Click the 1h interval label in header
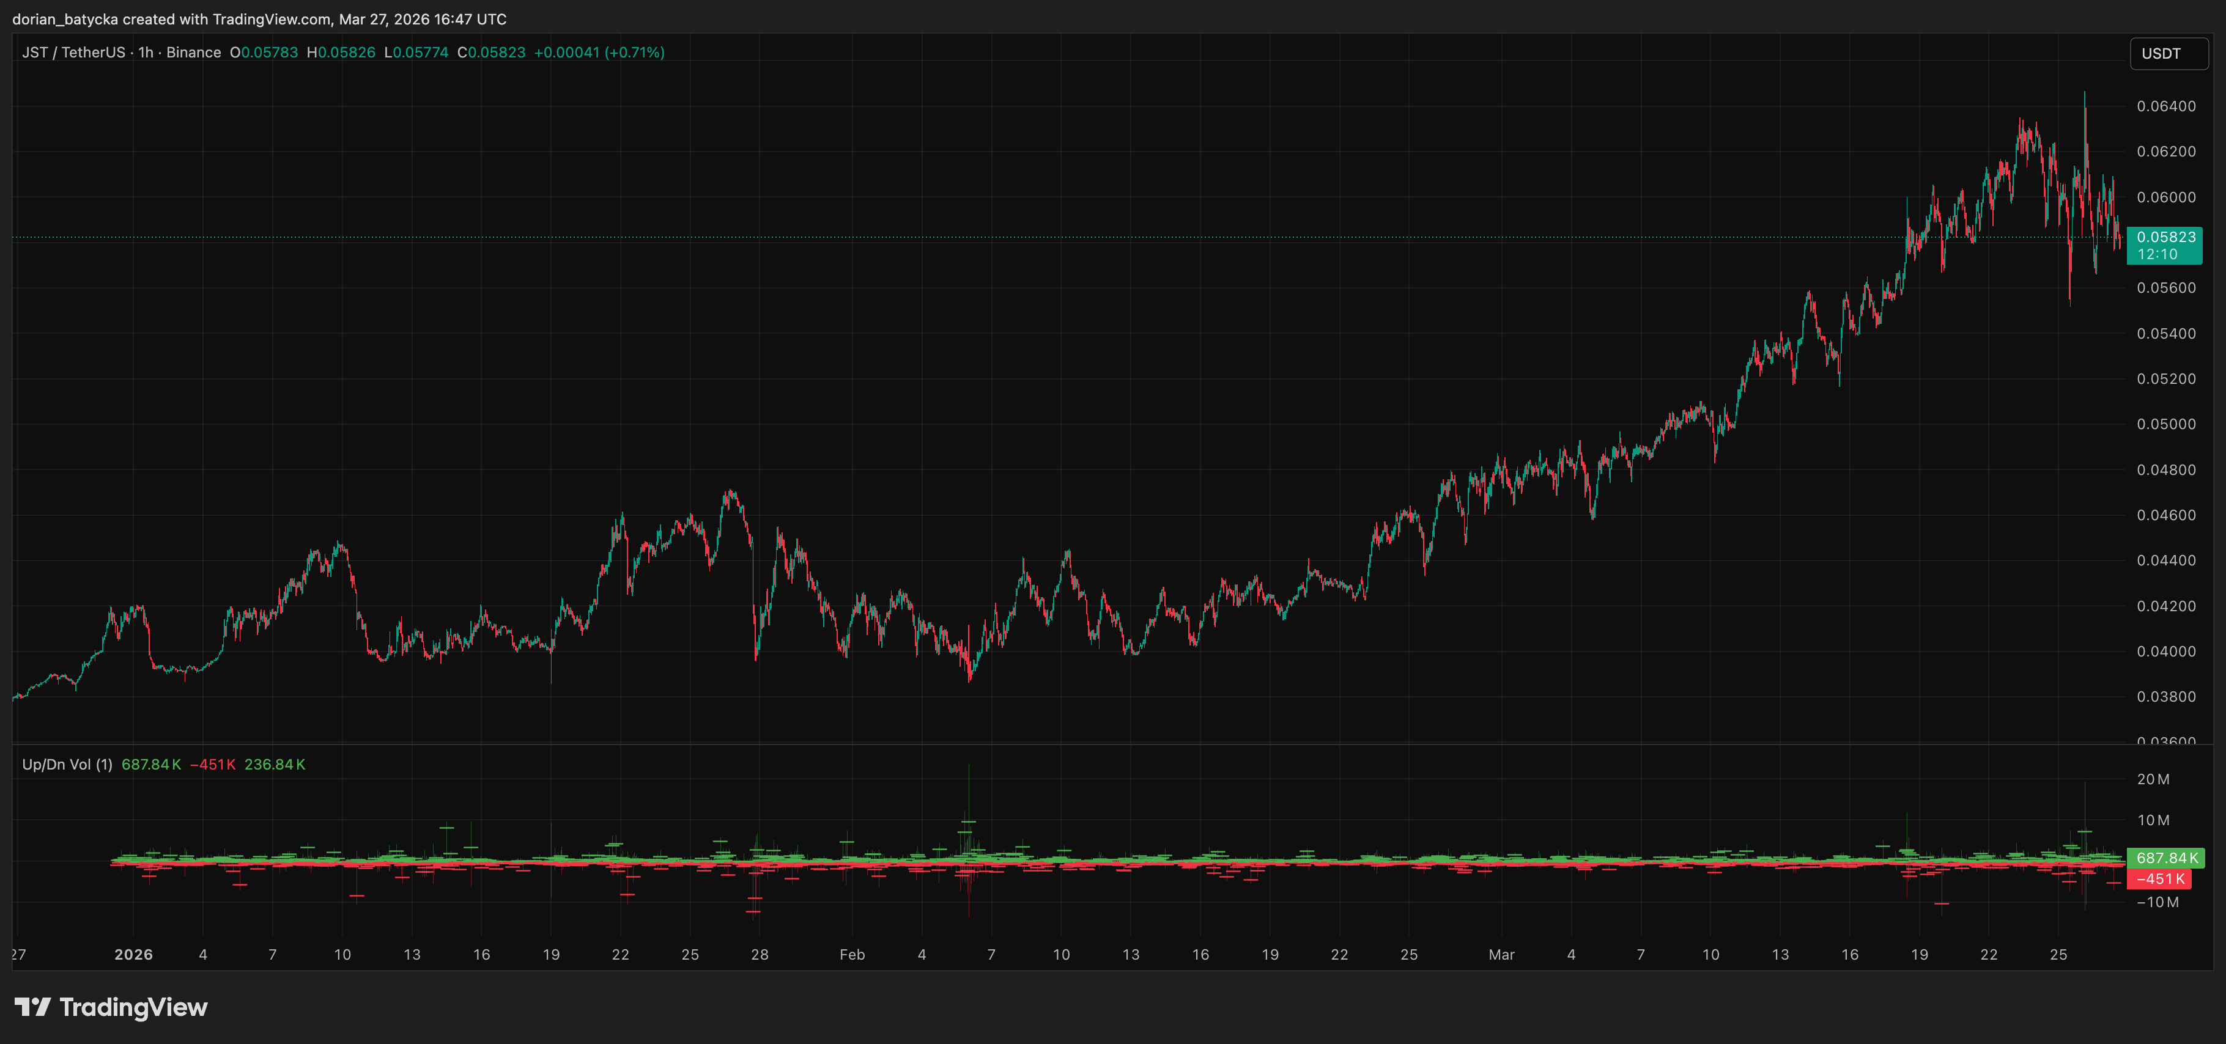The image size is (2226, 1044). 145,53
